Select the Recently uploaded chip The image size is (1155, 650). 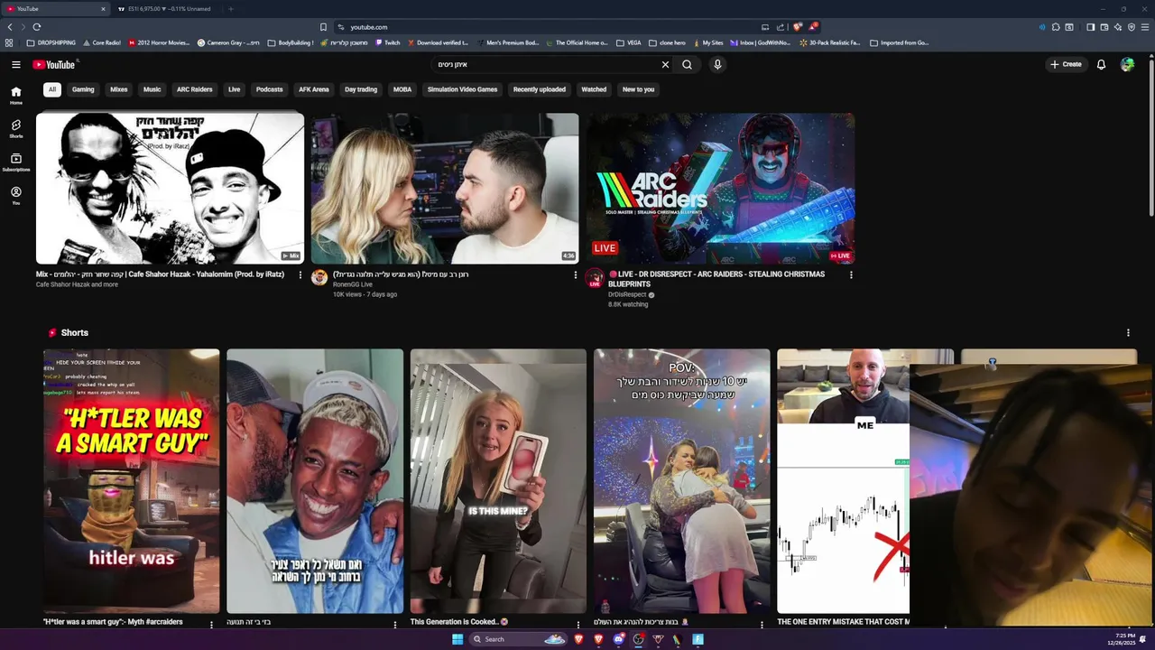tap(540, 89)
